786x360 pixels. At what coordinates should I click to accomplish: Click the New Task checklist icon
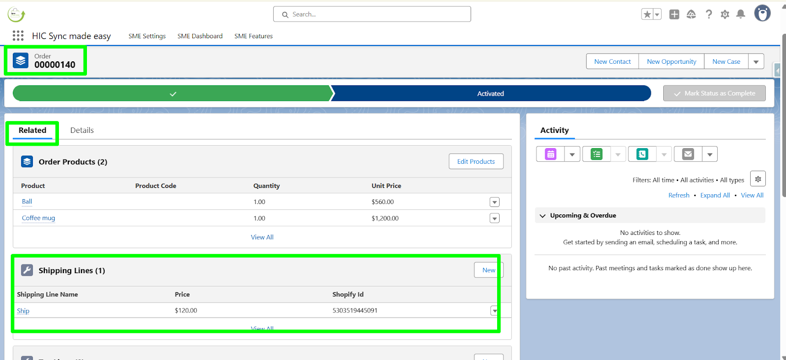coord(596,154)
